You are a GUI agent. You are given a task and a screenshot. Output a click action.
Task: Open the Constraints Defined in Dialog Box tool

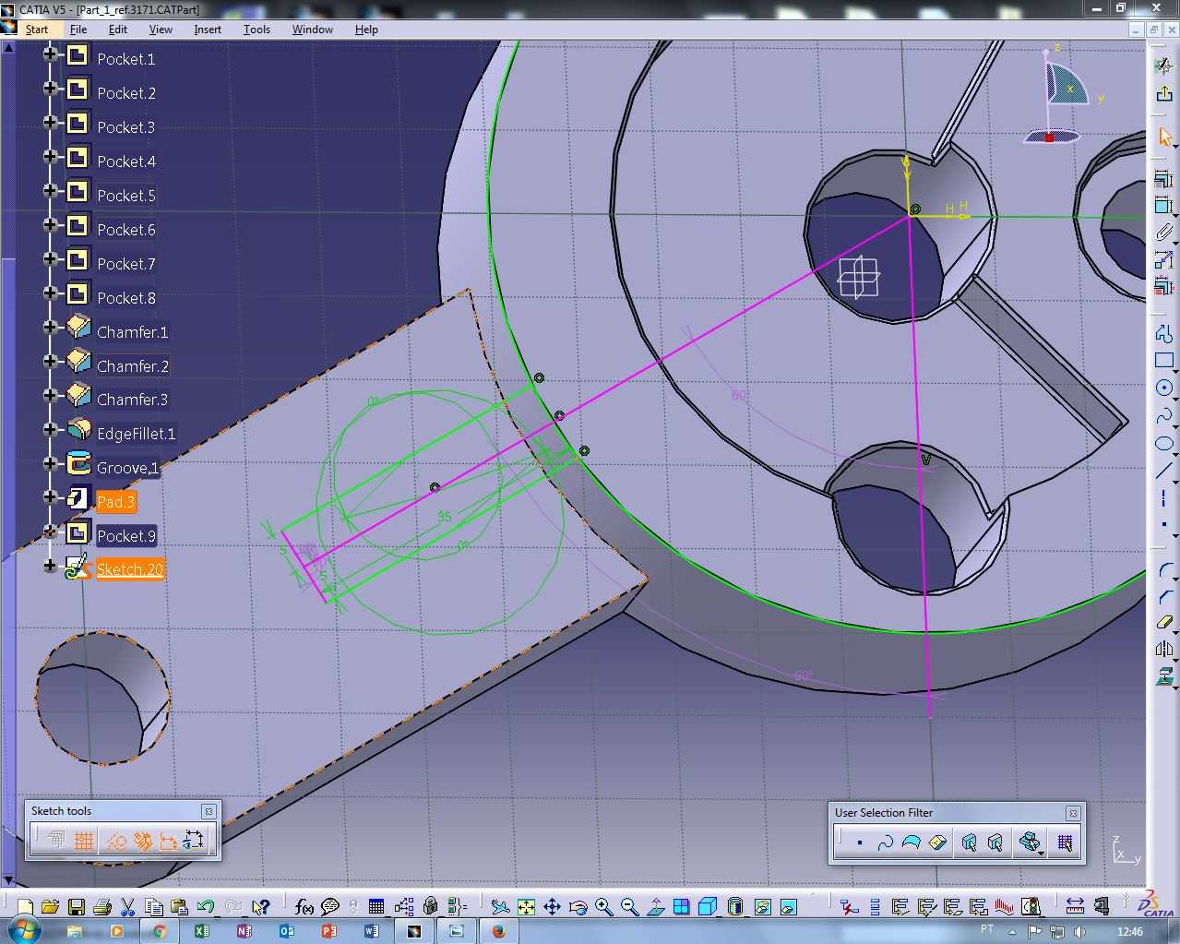click(1164, 179)
